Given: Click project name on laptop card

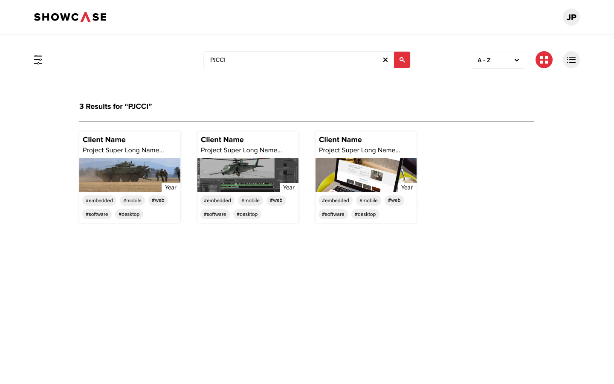Looking at the screenshot, I should [x=359, y=150].
